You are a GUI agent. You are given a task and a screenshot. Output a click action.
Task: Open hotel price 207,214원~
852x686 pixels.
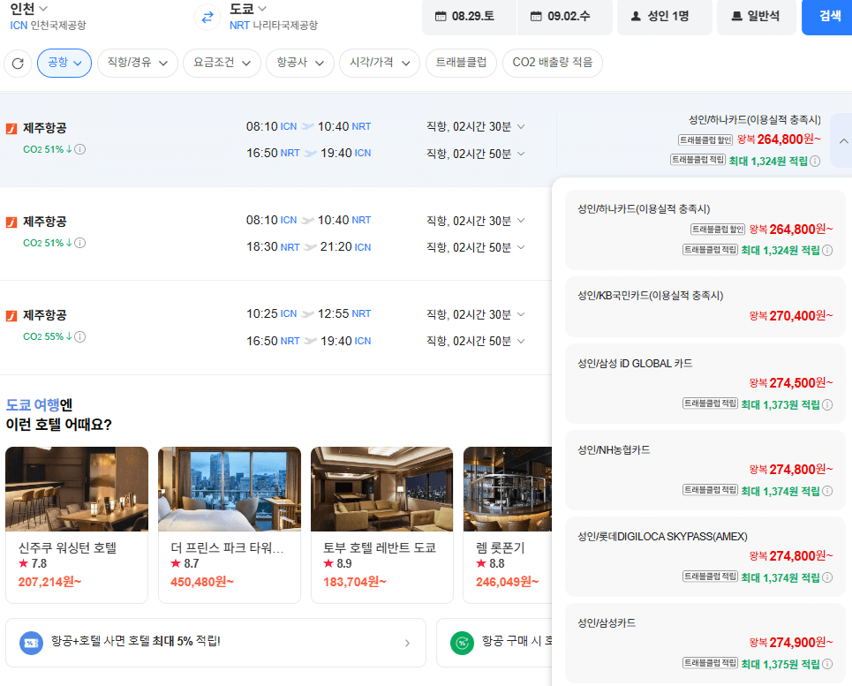click(x=50, y=582)
